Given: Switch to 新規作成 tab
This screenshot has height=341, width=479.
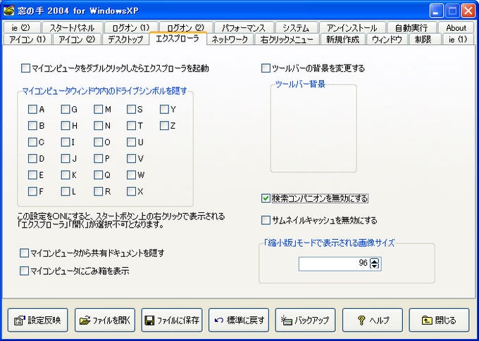Looking at the screenshot, I should coord(342,39).
